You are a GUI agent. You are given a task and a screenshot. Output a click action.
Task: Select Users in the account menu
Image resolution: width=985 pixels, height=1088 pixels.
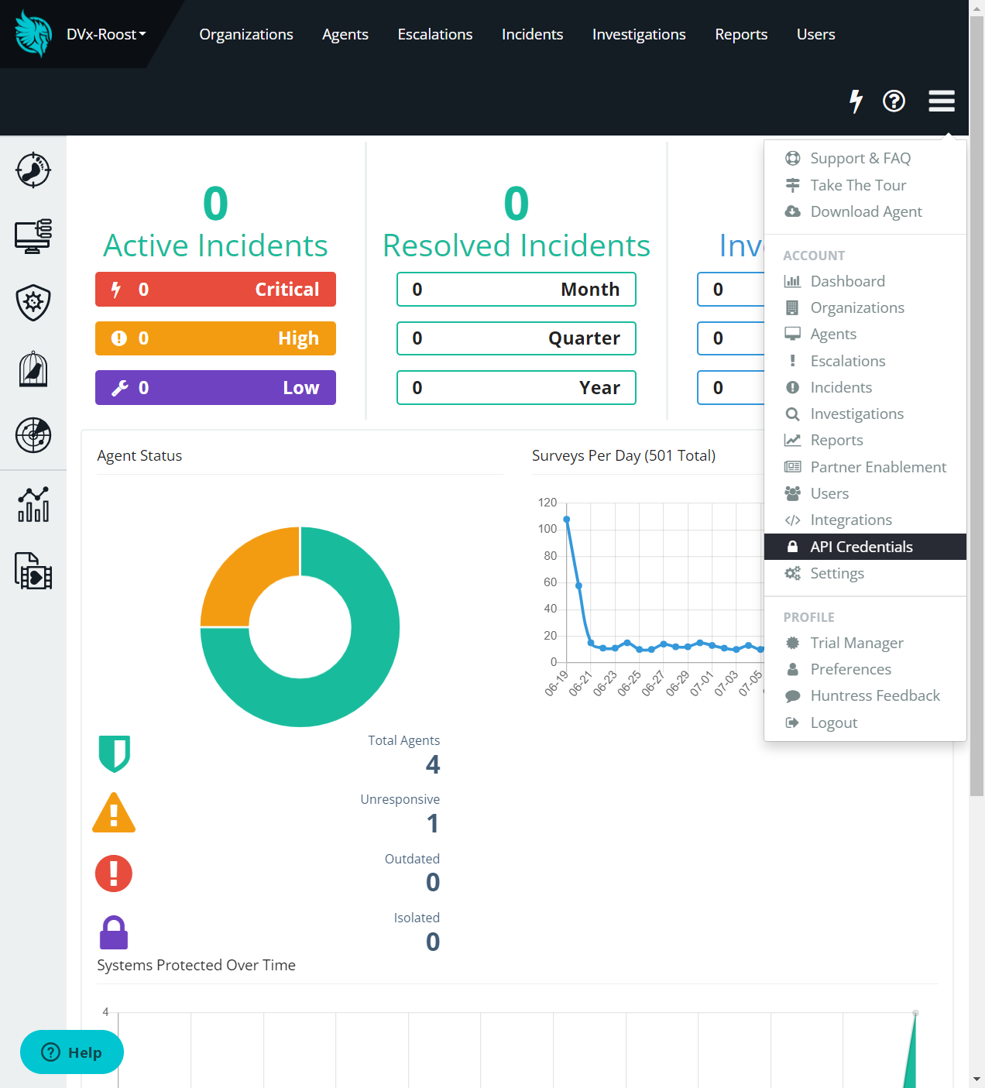[x=865, y=493]
